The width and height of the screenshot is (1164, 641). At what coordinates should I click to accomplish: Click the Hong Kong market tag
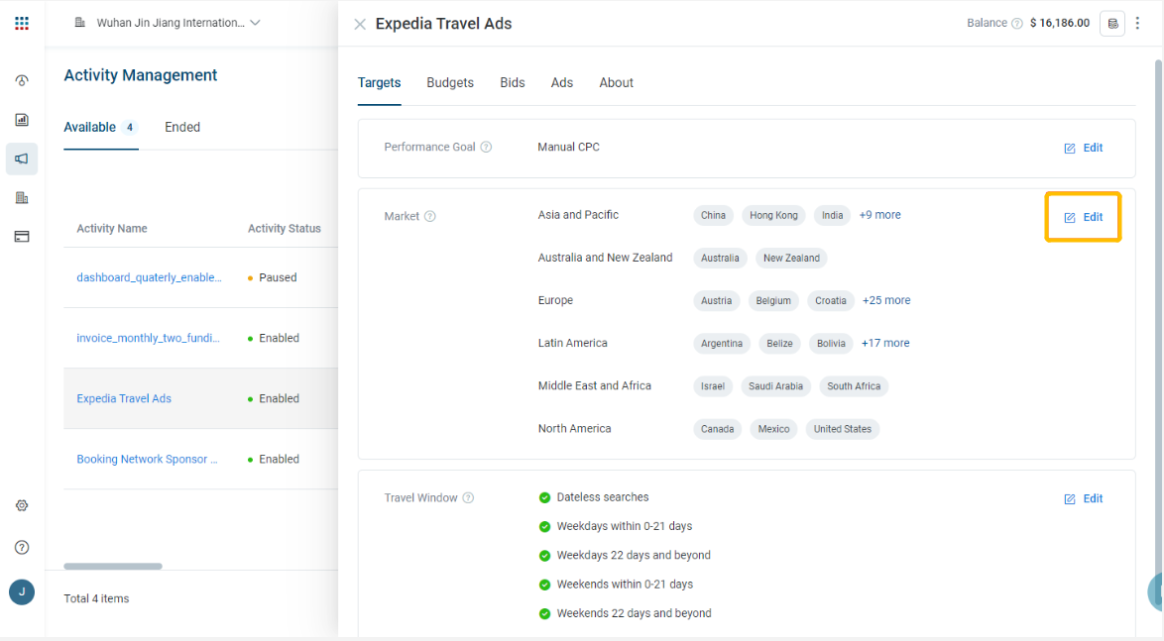click(773, 216)
